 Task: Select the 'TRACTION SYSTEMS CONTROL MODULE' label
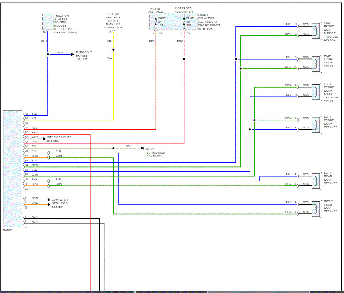coord(65,24)
